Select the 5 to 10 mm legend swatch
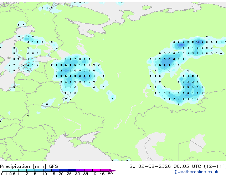The image size is (226, 175). (39, 170)
